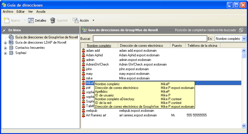Viewport: 248px width, 134px height.
Task: Click the user icon next to pat
Action: tap(83, 88)
